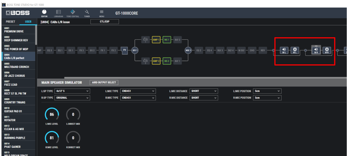This screenshot has height=156, width=347.
Task: Select the DIV 1 divider node
Action: coord(135,50)
